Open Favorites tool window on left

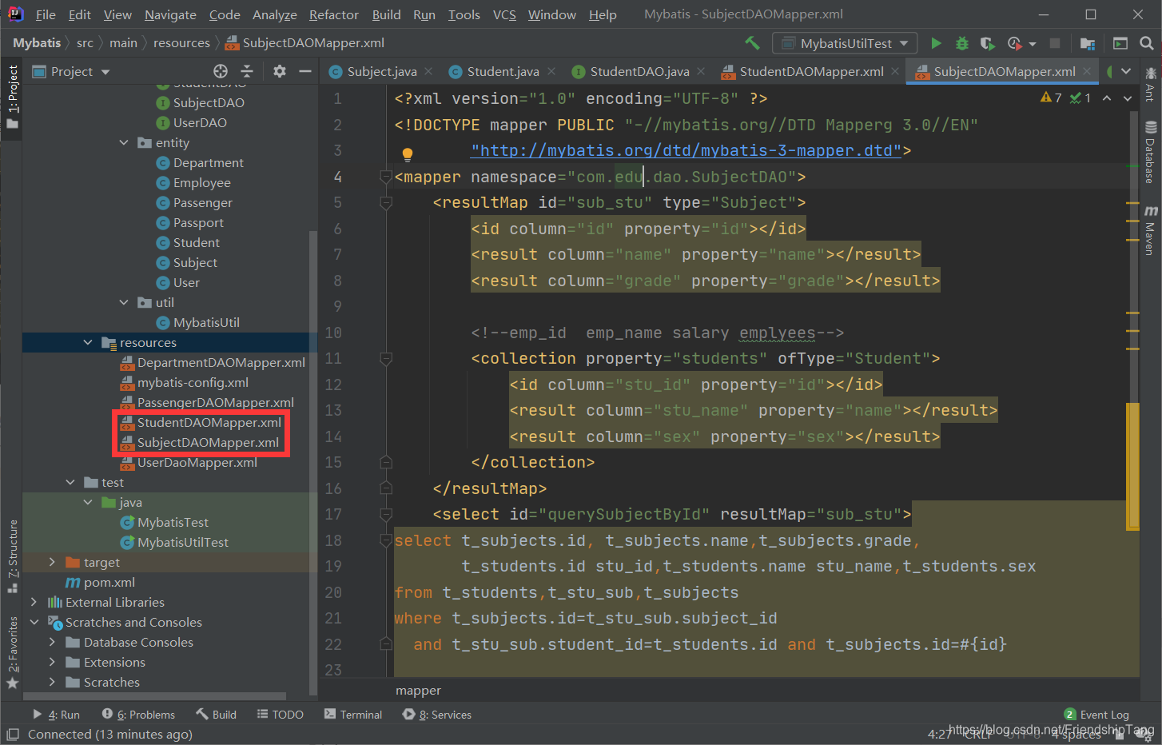(x=12, y=651)
